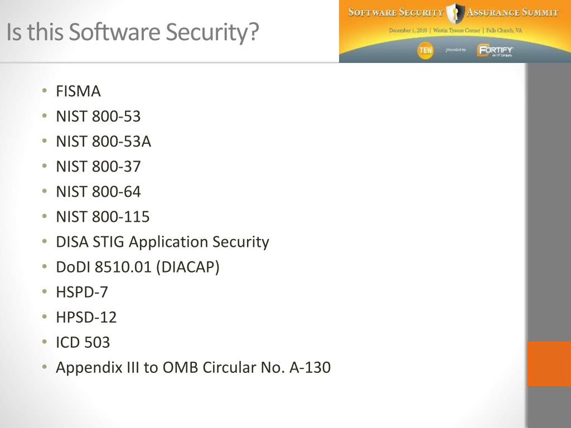
Task: Click the FISMA bullet item
Action: tap(78, 91)
